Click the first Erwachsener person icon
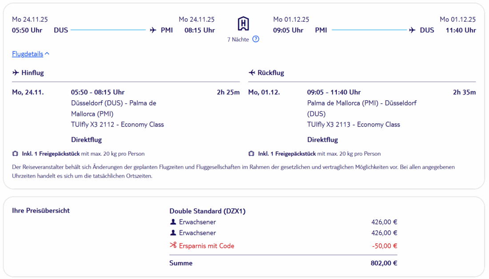This screenshot has height=279, width=489. tap(173, 222)
